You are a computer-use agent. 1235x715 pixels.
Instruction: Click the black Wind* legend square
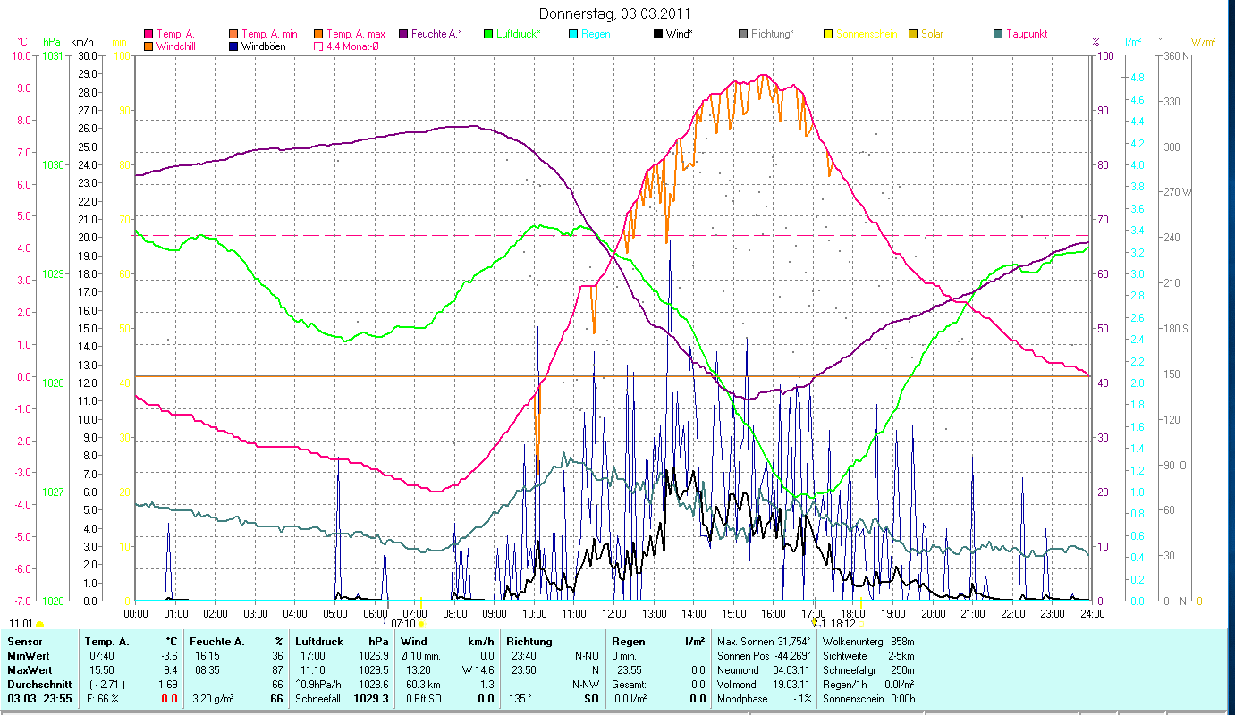[x=658, y=34]
